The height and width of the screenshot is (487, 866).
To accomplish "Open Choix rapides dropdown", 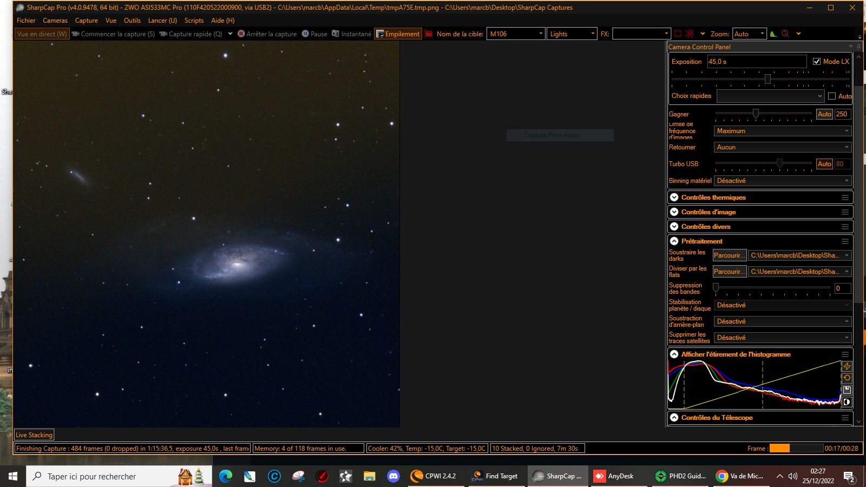I will (770, 96).
